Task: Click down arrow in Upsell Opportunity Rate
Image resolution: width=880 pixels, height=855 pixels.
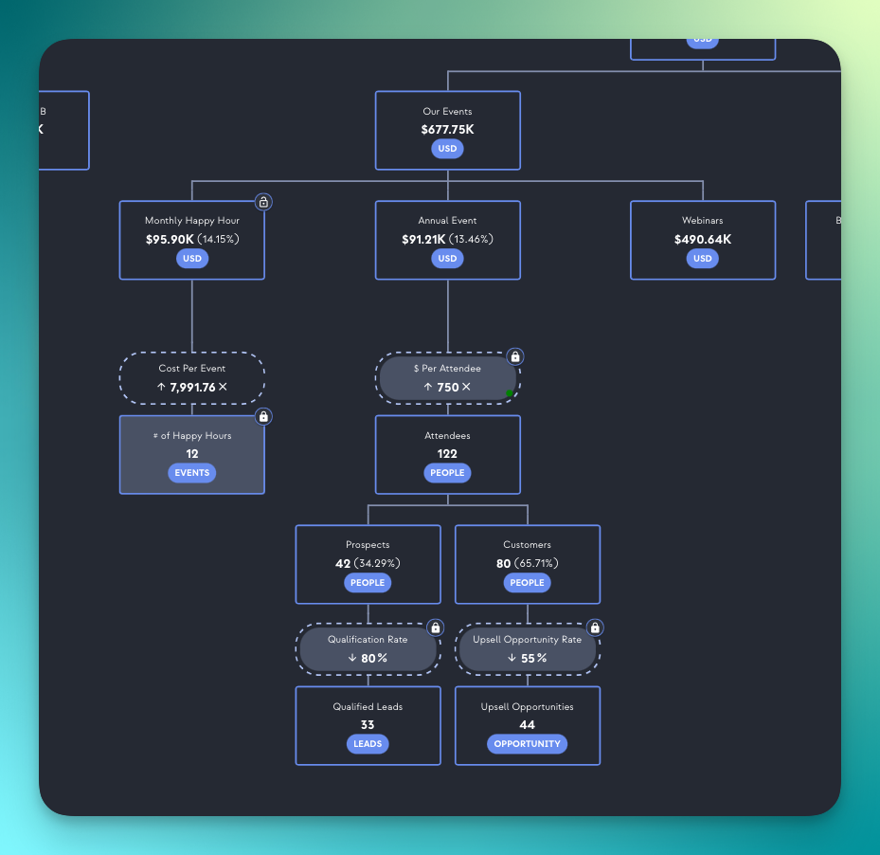Action: pos(512,657)
